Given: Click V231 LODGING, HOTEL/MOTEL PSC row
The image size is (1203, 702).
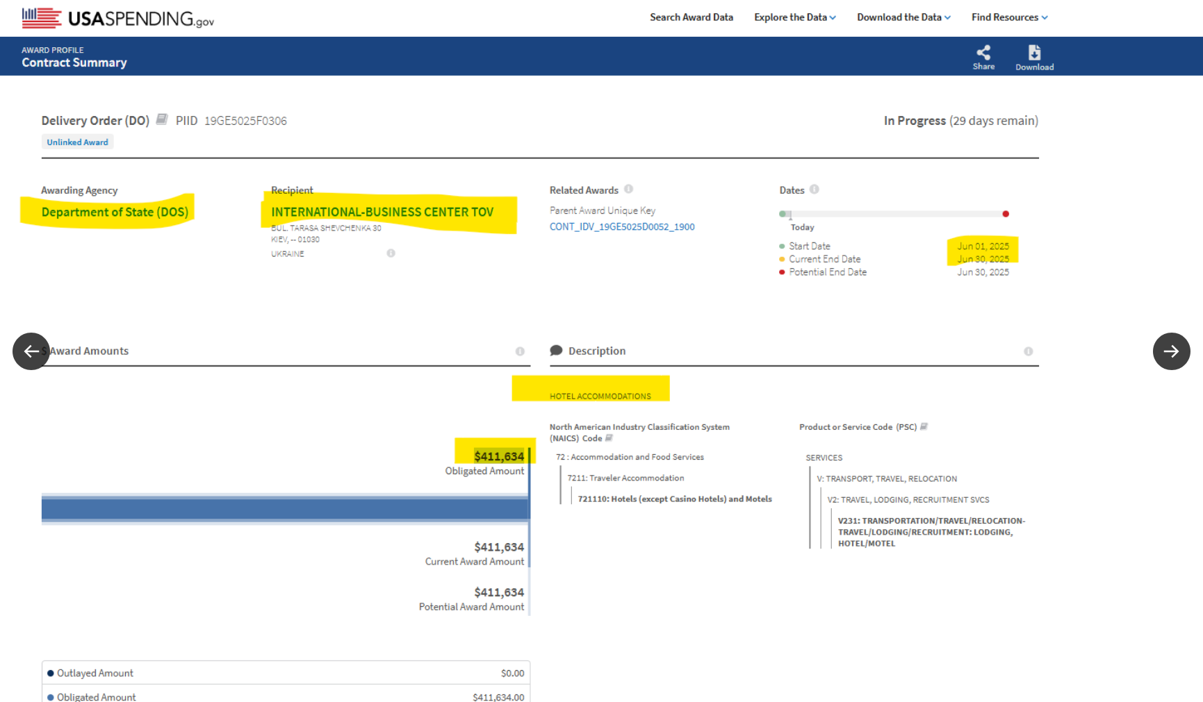Looking at the screenshot, I should (x=931, y=532).
